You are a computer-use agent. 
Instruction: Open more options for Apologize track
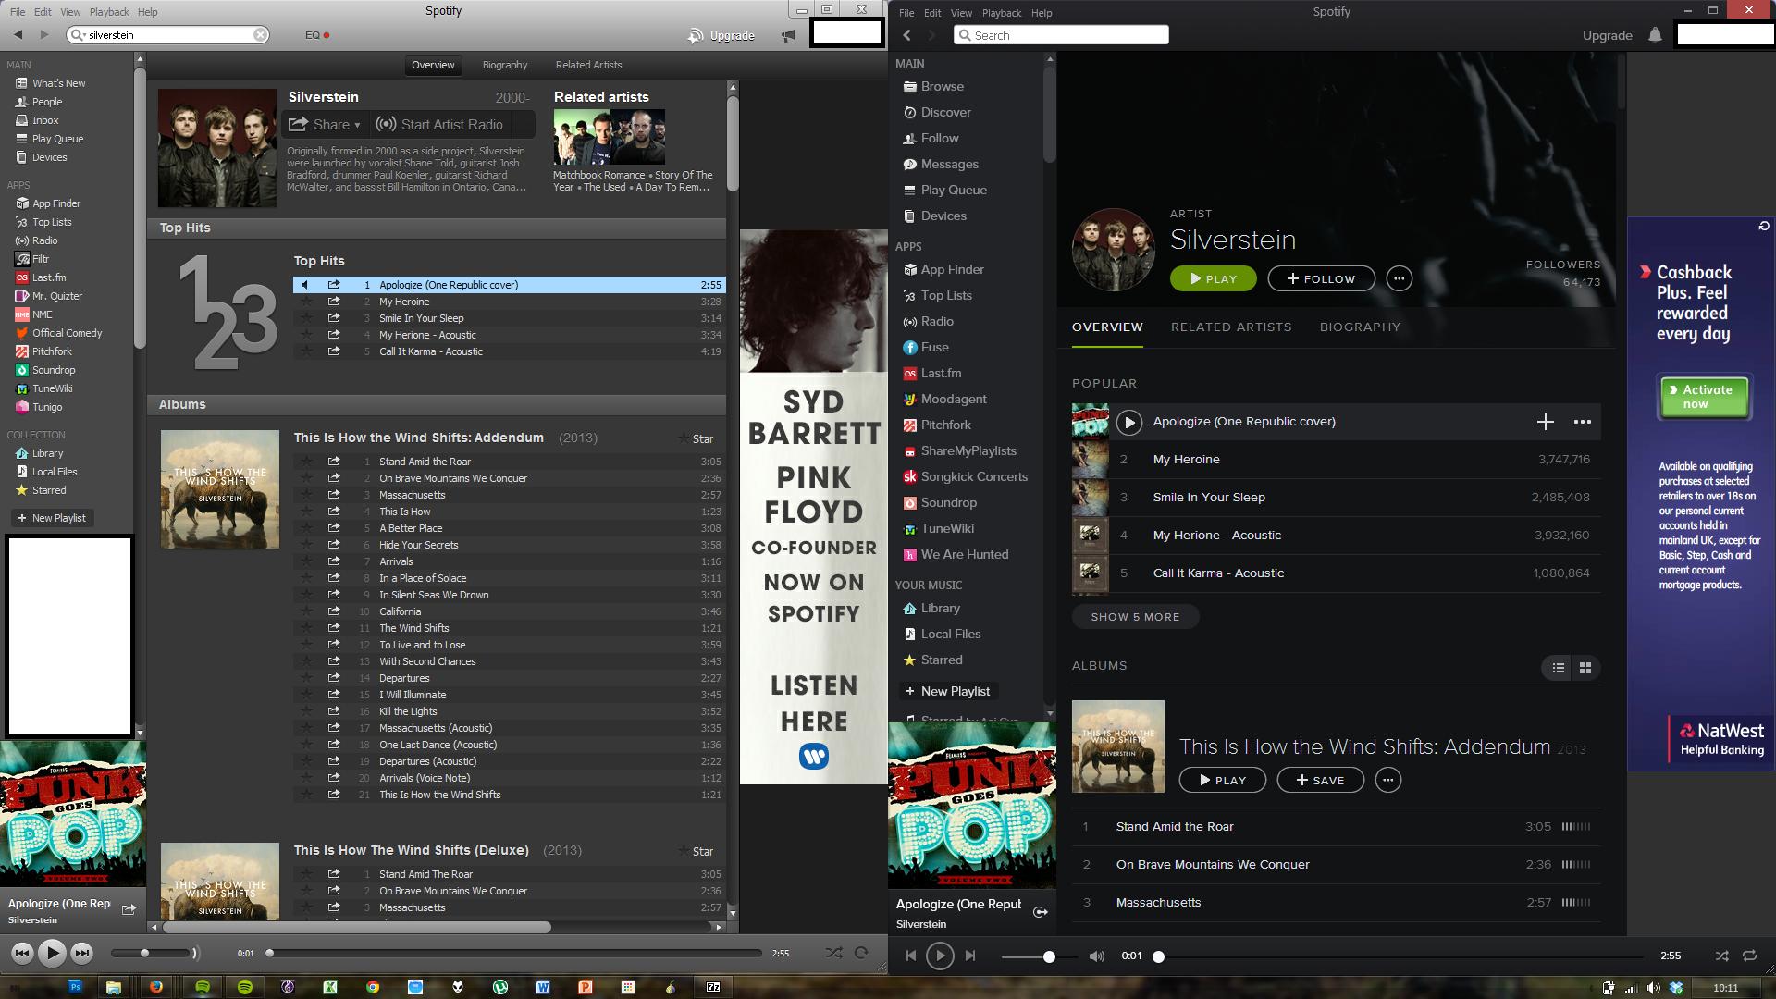pos(1582,422)
